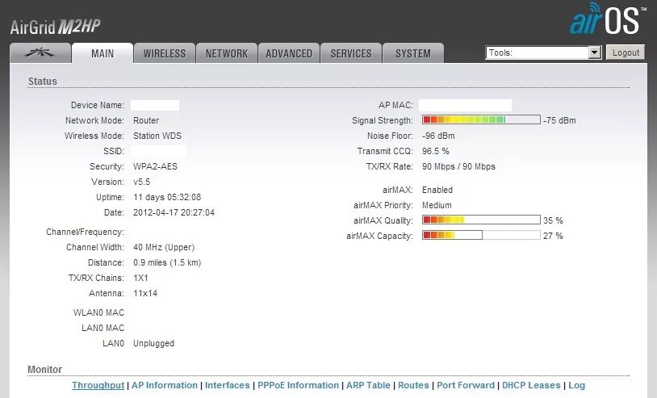Viewport: 657px width, 398px height.
Task: Open the Throughput monitor link
Action: pos(98,385)
